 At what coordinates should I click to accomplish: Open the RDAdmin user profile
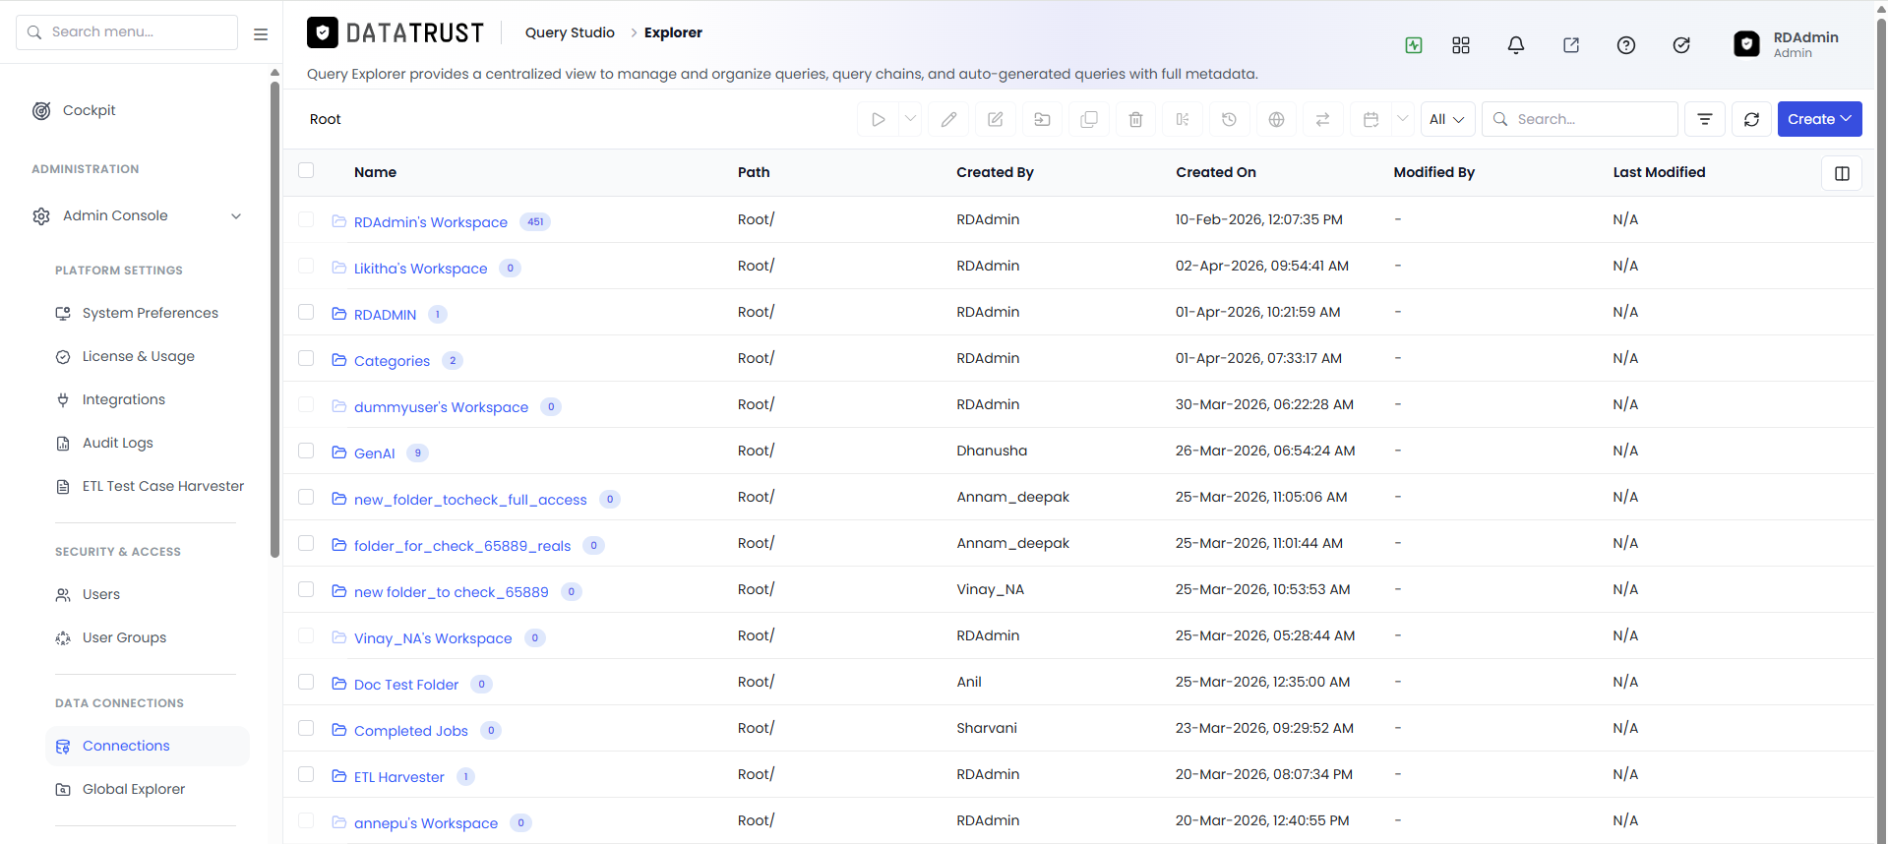[1788, 44]
